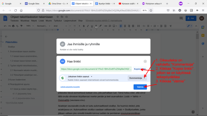Open the Tiedosto menu

tap(15, 21)
